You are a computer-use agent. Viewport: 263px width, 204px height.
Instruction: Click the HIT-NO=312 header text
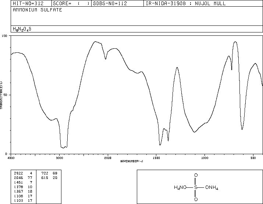click(28, 3)
